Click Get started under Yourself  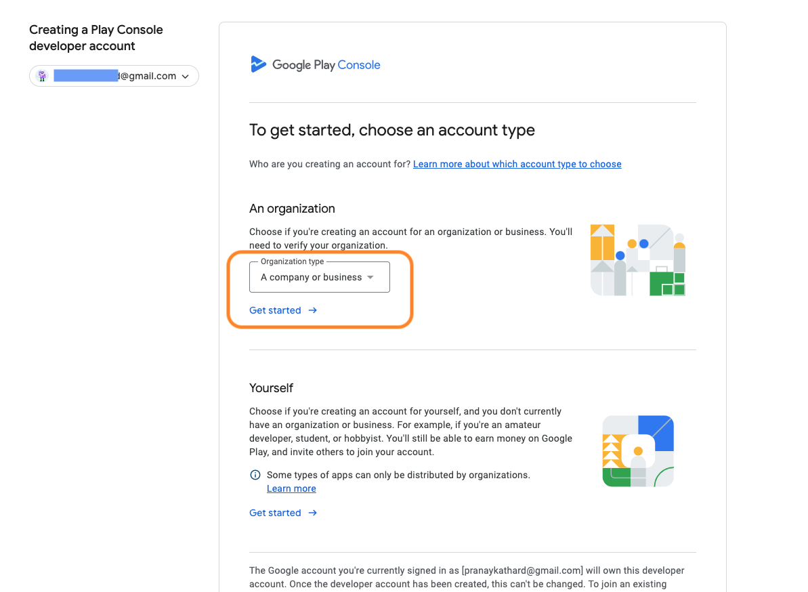283,513
